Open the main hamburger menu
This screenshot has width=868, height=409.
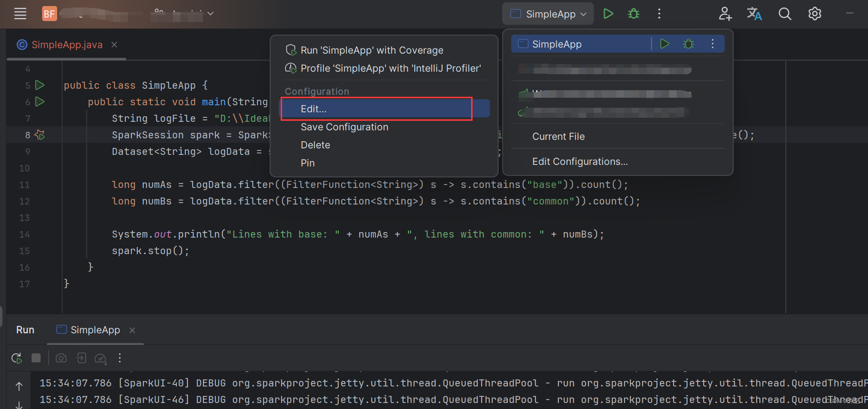(x=20, y=14)
